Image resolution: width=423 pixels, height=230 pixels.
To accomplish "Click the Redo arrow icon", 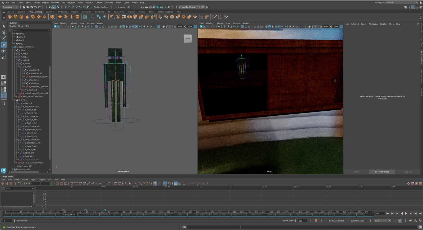I will pos(39,7).
